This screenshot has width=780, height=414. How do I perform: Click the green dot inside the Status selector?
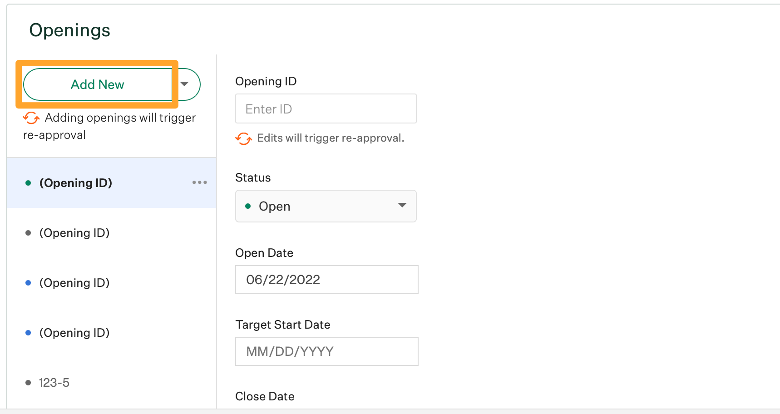(248, 206)
